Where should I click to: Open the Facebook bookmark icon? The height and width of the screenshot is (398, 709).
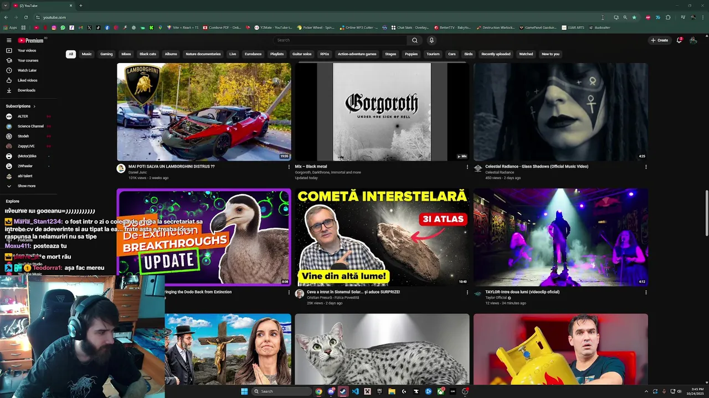pos(107,28)
